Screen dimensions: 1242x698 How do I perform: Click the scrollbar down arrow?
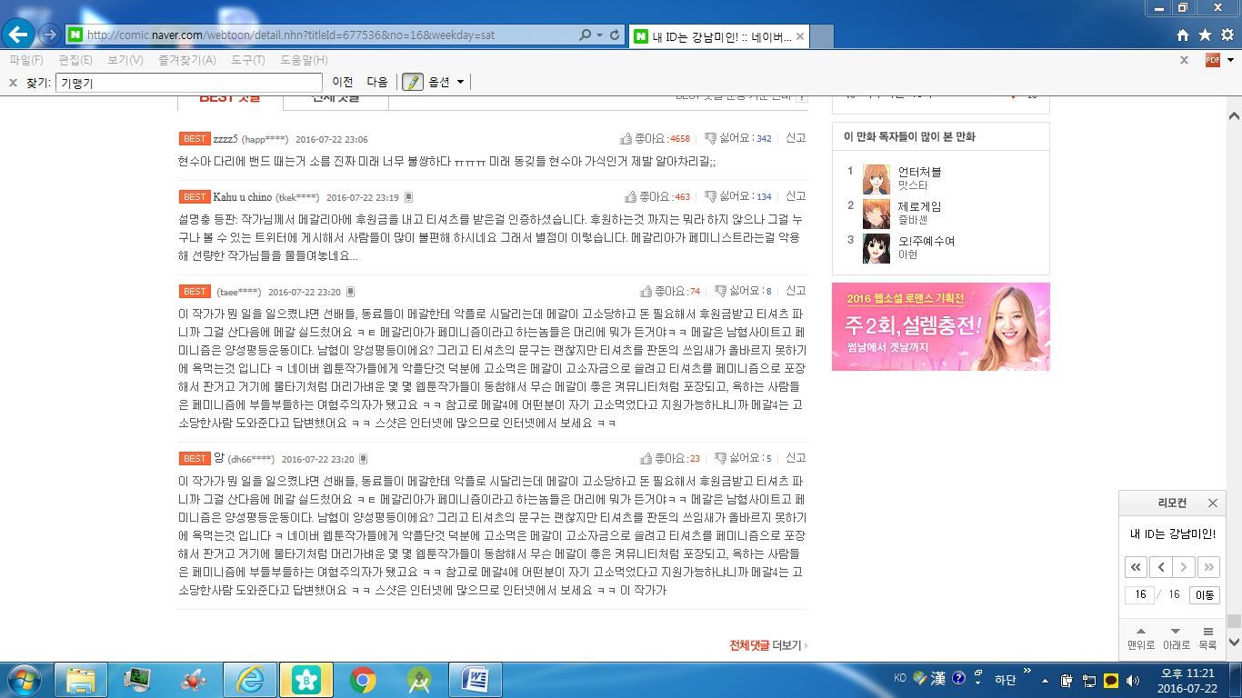1234,643
